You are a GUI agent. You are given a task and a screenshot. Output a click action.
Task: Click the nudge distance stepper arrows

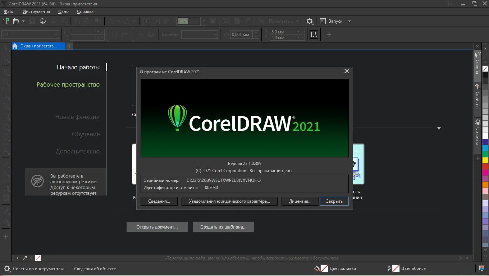[x=256, y=34]
